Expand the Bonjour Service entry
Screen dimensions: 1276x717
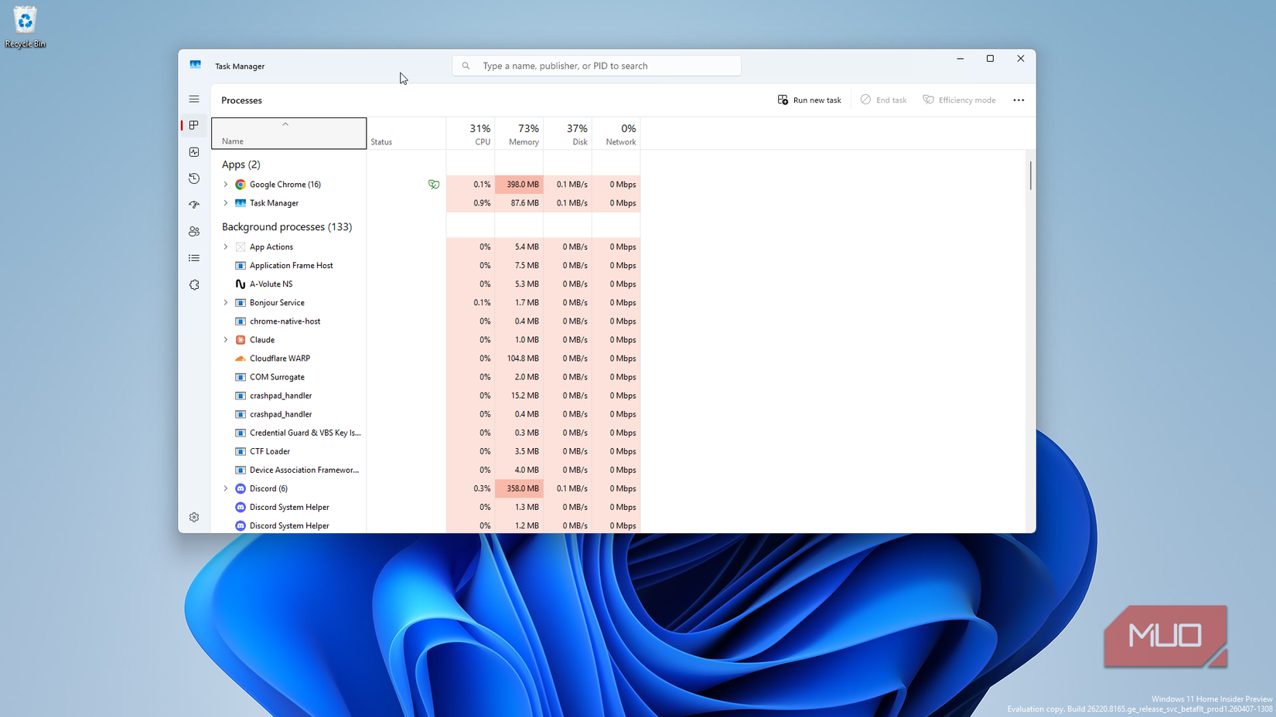(x=225, y=302)
